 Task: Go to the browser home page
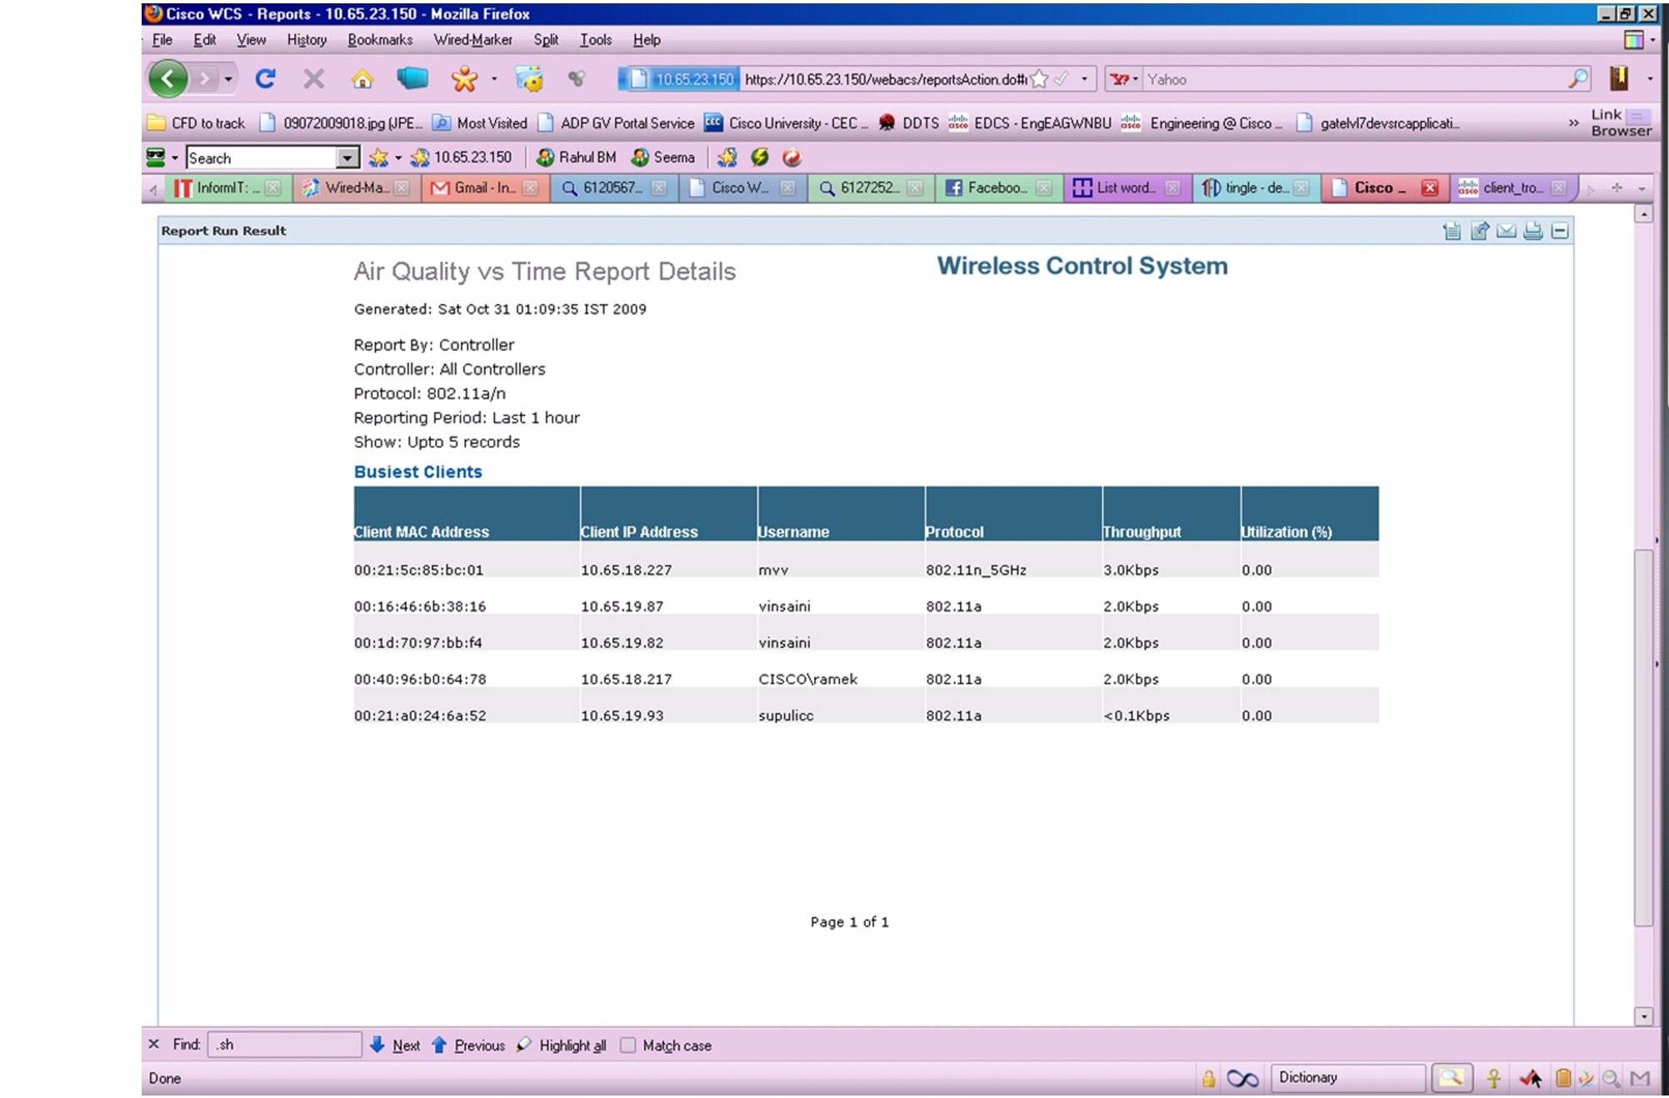362,79
